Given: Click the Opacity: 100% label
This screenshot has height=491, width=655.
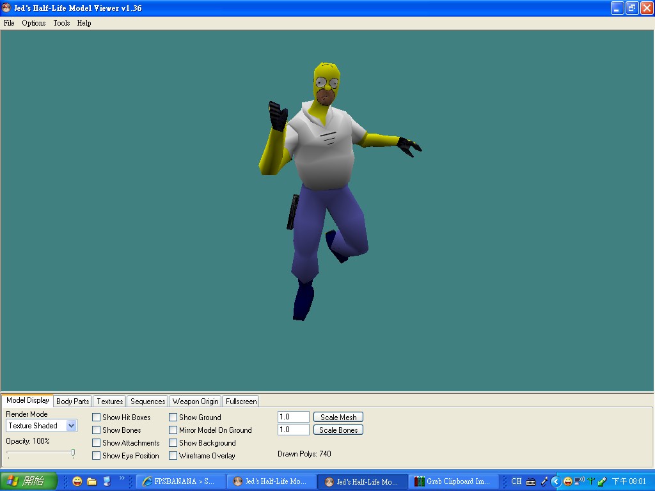Looking at the screenshot, I should 28,441.
